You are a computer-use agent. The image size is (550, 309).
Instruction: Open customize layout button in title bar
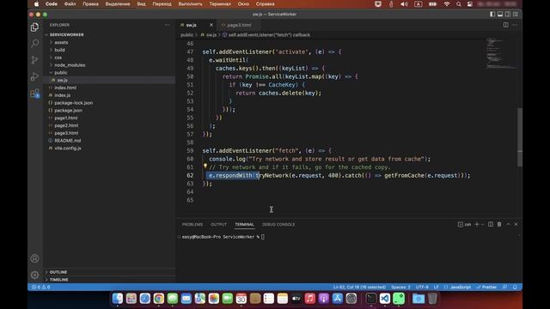[x=516, y=15]
